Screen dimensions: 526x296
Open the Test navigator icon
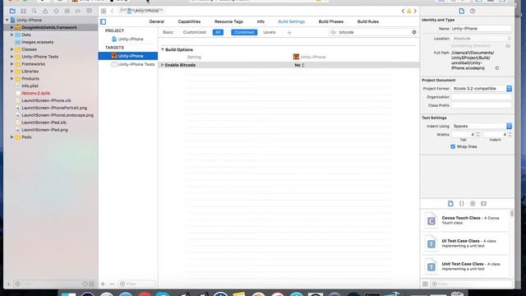[x=56, y=11]
